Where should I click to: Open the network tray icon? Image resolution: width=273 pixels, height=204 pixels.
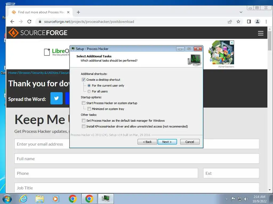pos(240,199)
